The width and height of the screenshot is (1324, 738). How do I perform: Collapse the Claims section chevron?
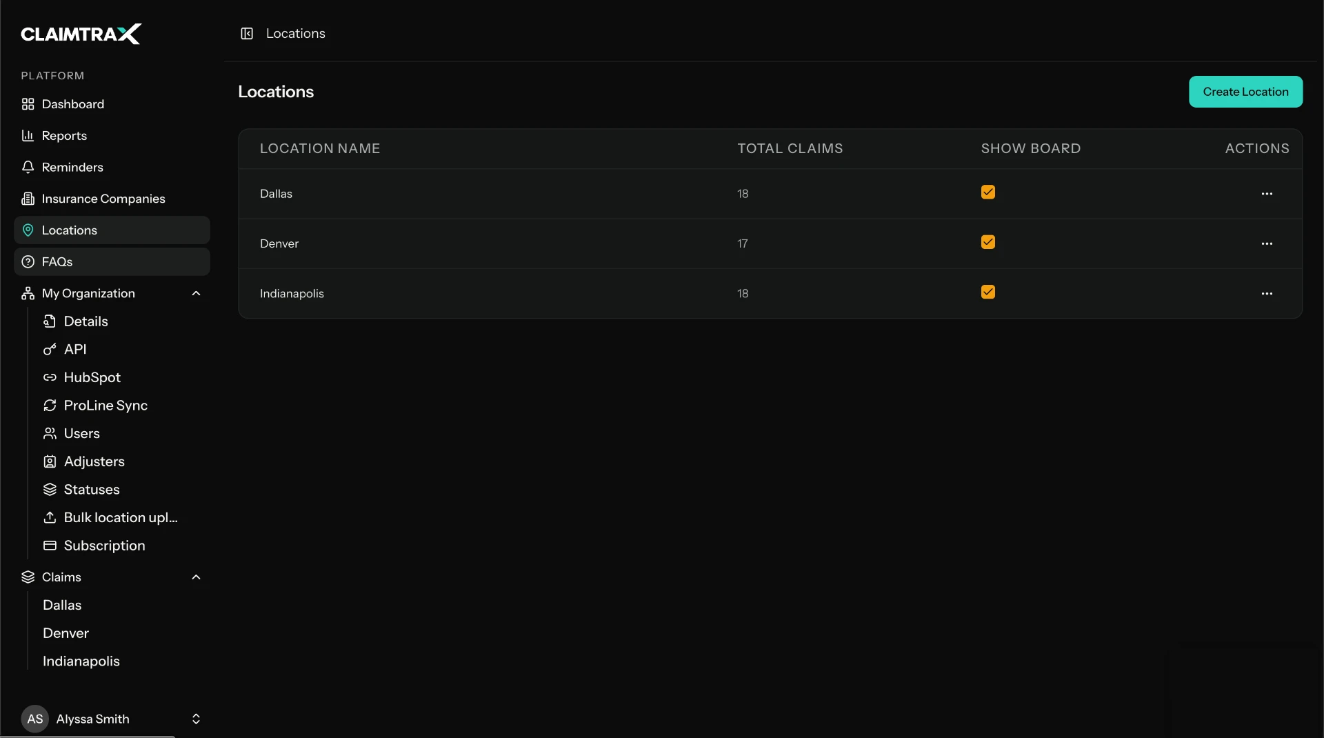pos(196,577)
